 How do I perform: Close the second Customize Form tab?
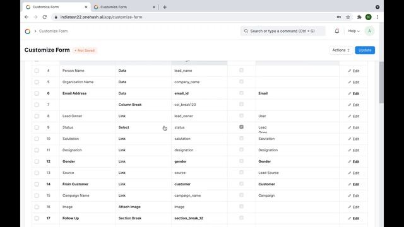coord(154,7)
